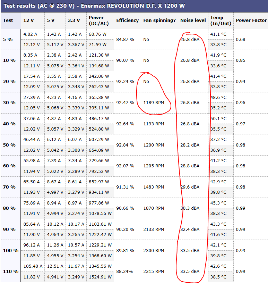Screen dimensions: 268x283
Task: Click the 1345.56 W DC power cell
Action: 100,266
